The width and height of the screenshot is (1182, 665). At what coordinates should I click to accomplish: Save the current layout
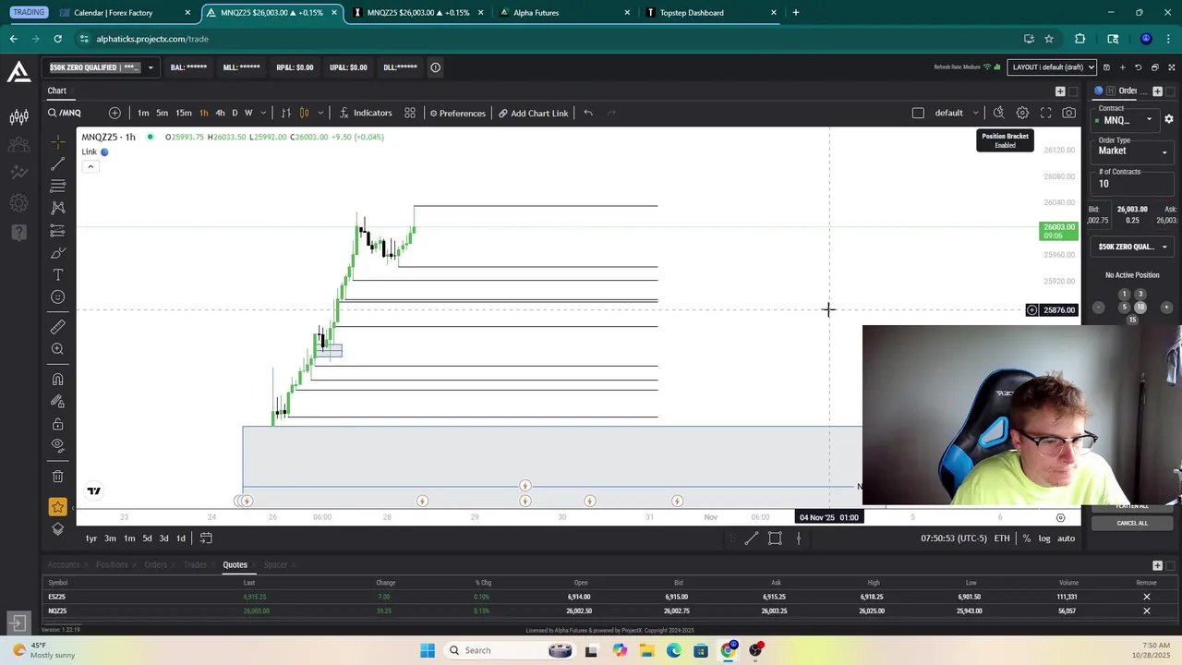click(1107, 67)
